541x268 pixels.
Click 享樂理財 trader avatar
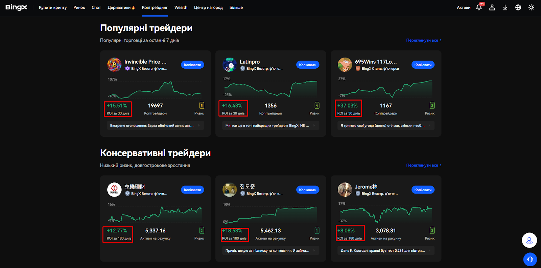coord(114,189)
